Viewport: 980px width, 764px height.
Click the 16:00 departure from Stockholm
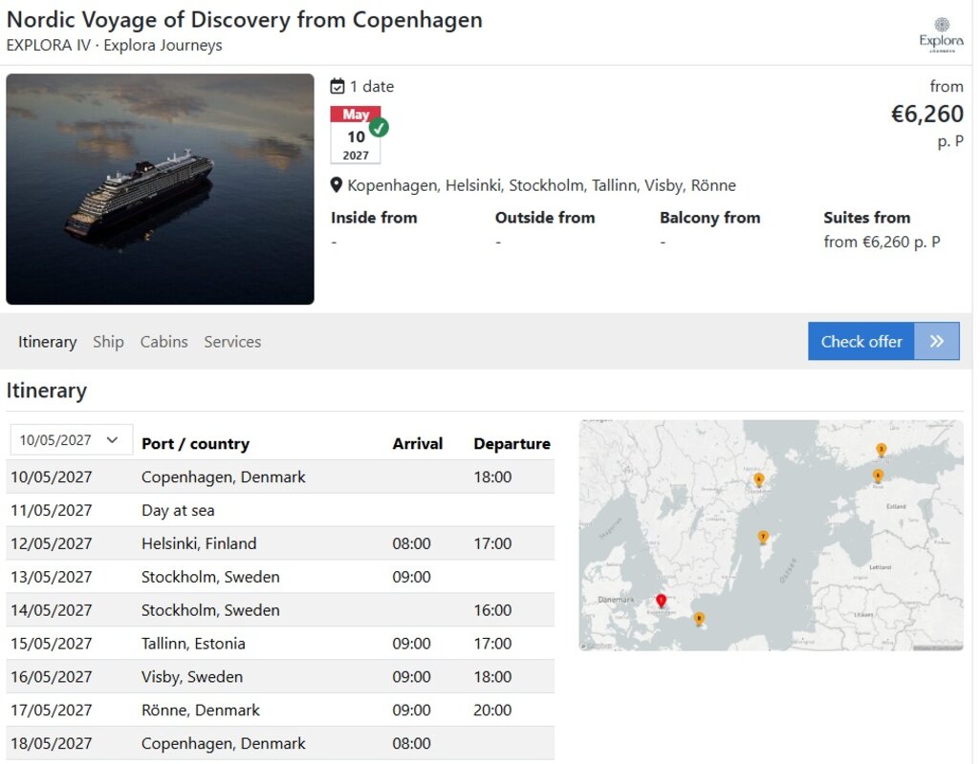(x=492, y=610)
